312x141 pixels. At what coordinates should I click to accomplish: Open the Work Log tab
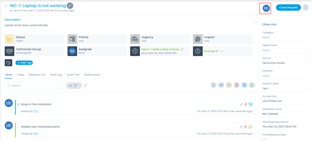56,75
